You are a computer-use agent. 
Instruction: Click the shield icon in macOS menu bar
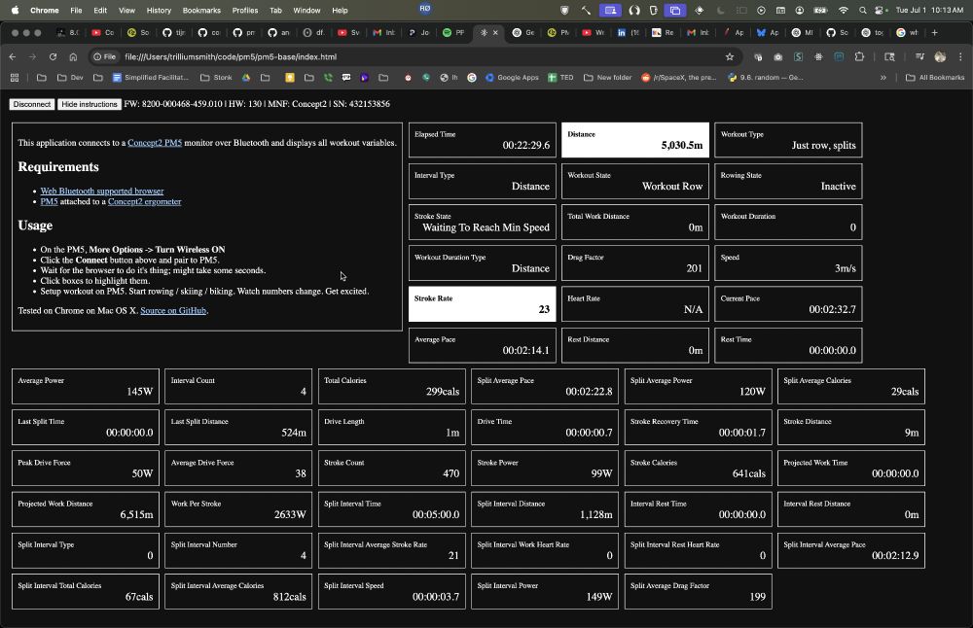click(564, 10)
